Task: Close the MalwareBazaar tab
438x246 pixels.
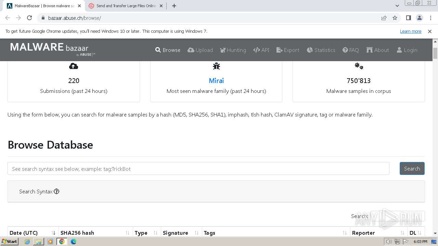Action: coord(79,6)
